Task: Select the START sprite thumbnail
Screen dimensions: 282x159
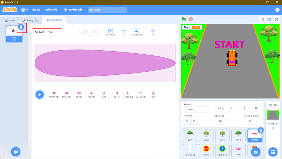Action: tap(254, 136)
